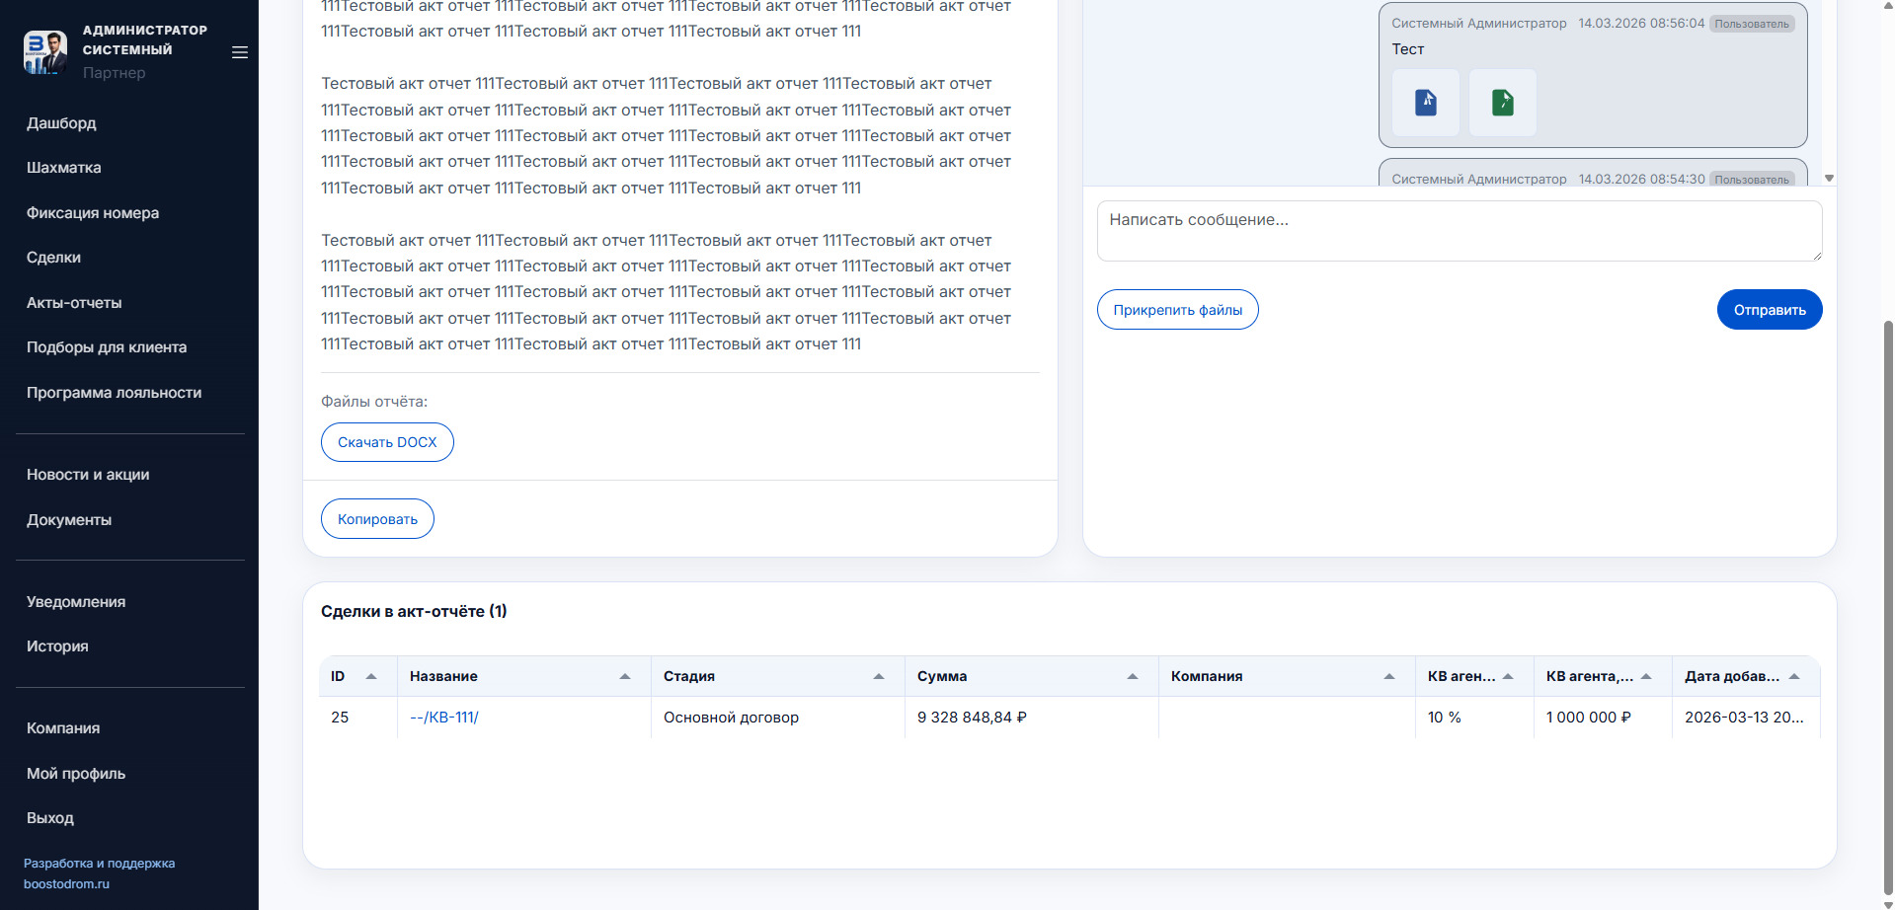This screenshot has height=910, width=1895.
Task: Go to Шахматка section
Action: (x=64, y=168)
